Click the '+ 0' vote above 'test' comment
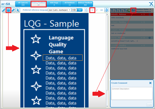 click(143, 22)
